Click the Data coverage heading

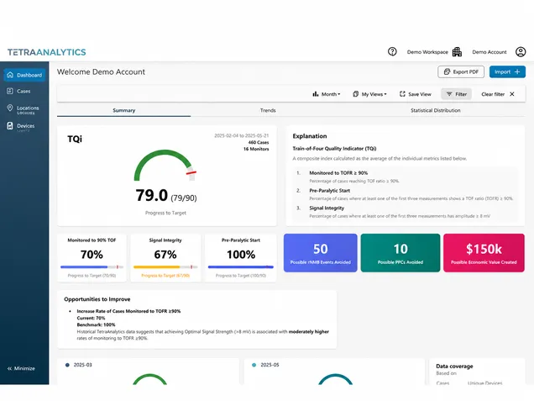(454, 367)
